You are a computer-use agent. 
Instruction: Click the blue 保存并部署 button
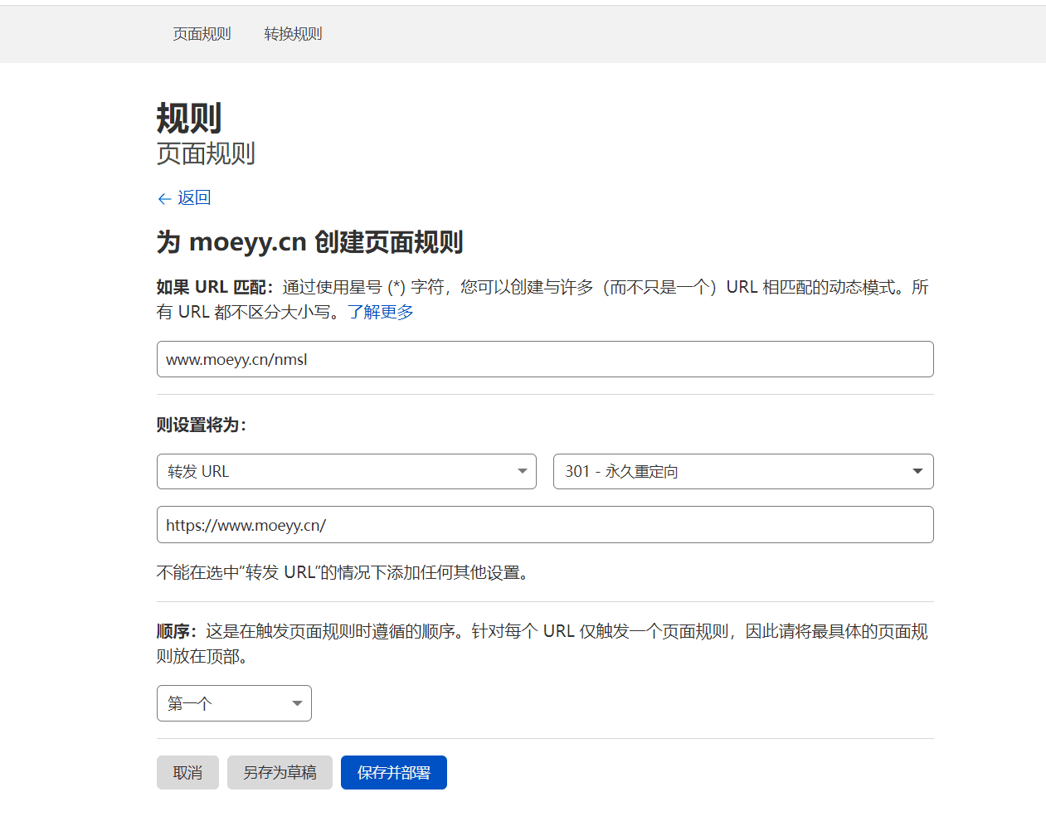tap(393, 773)
